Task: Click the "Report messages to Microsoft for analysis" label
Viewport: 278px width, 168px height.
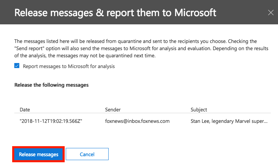Action: click(x=69, y=66)
